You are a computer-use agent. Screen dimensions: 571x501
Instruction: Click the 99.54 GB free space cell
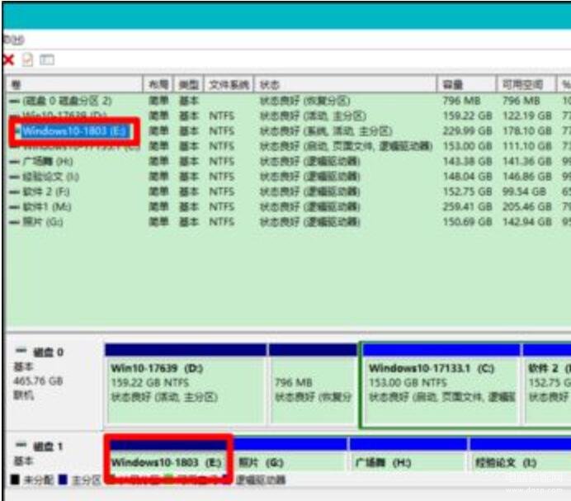[x=524, y=192]
